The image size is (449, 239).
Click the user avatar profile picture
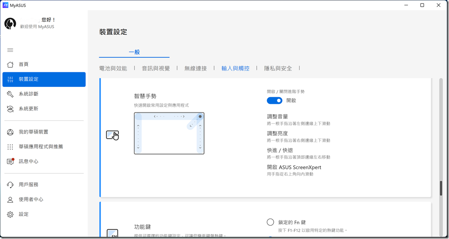pos(10,24)
